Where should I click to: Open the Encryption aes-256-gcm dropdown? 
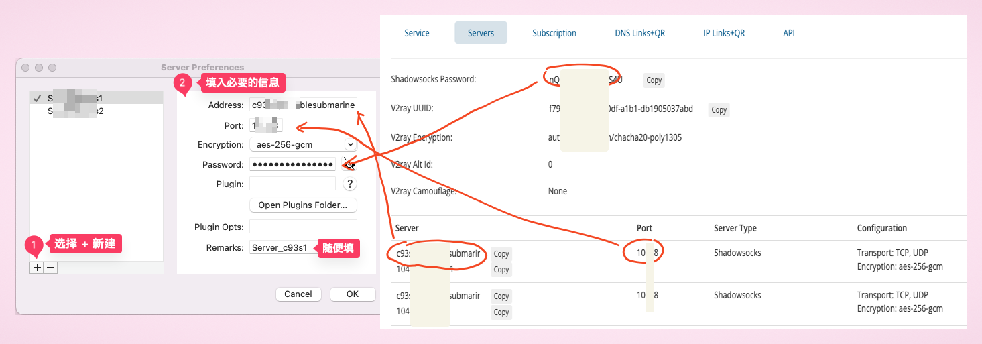point(302,144)
